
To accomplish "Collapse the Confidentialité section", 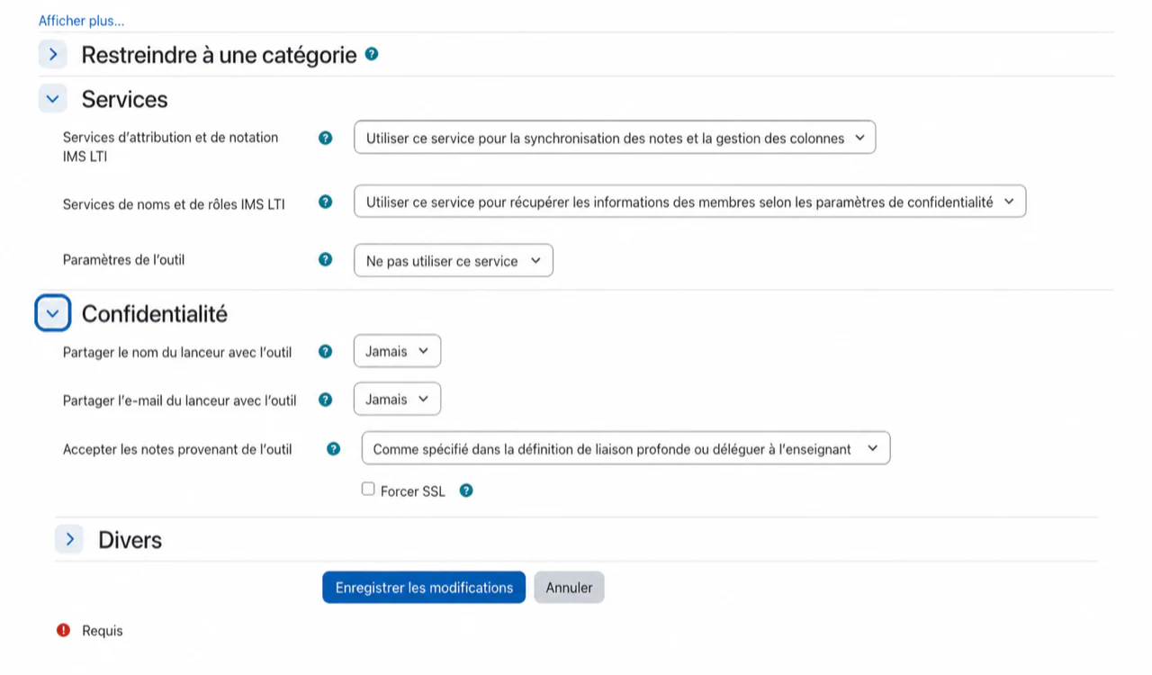I will tap(53, 313).
